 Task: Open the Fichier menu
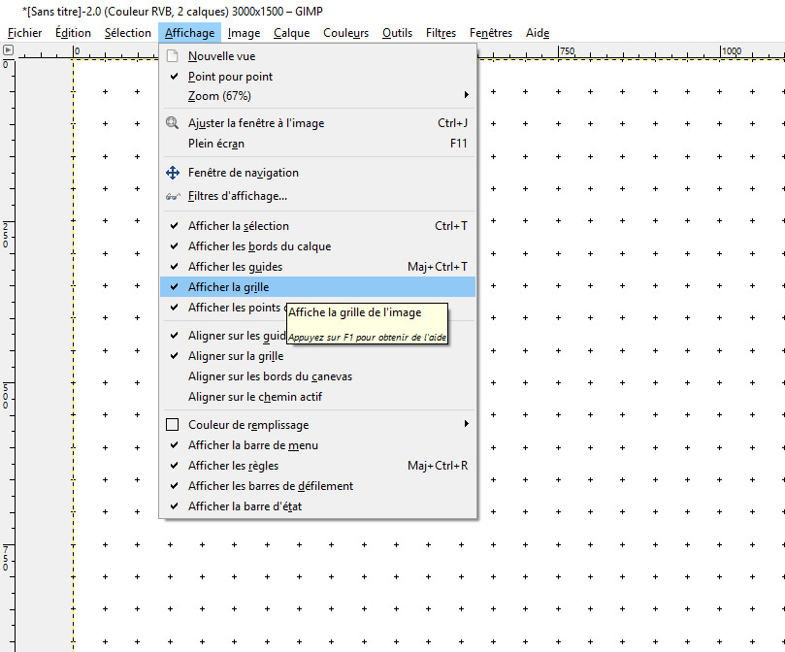(x=24, y=33)
